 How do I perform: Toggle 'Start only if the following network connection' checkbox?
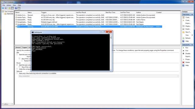[17, 73]
